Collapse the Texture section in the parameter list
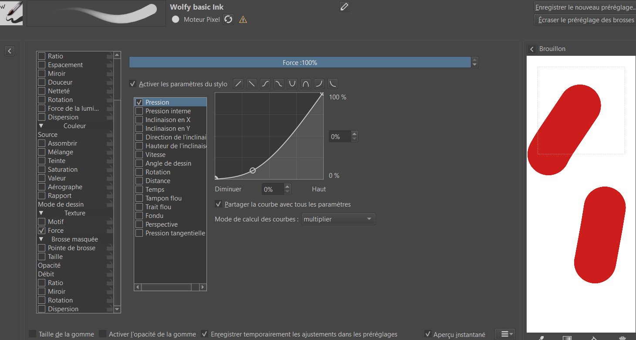636x340 pixels. click(41, 213)
